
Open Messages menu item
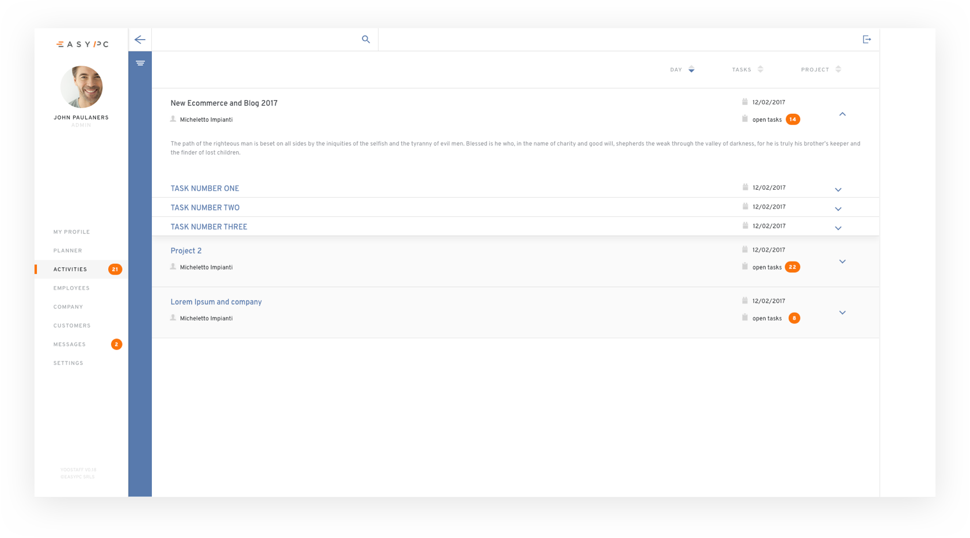(70, 344)
